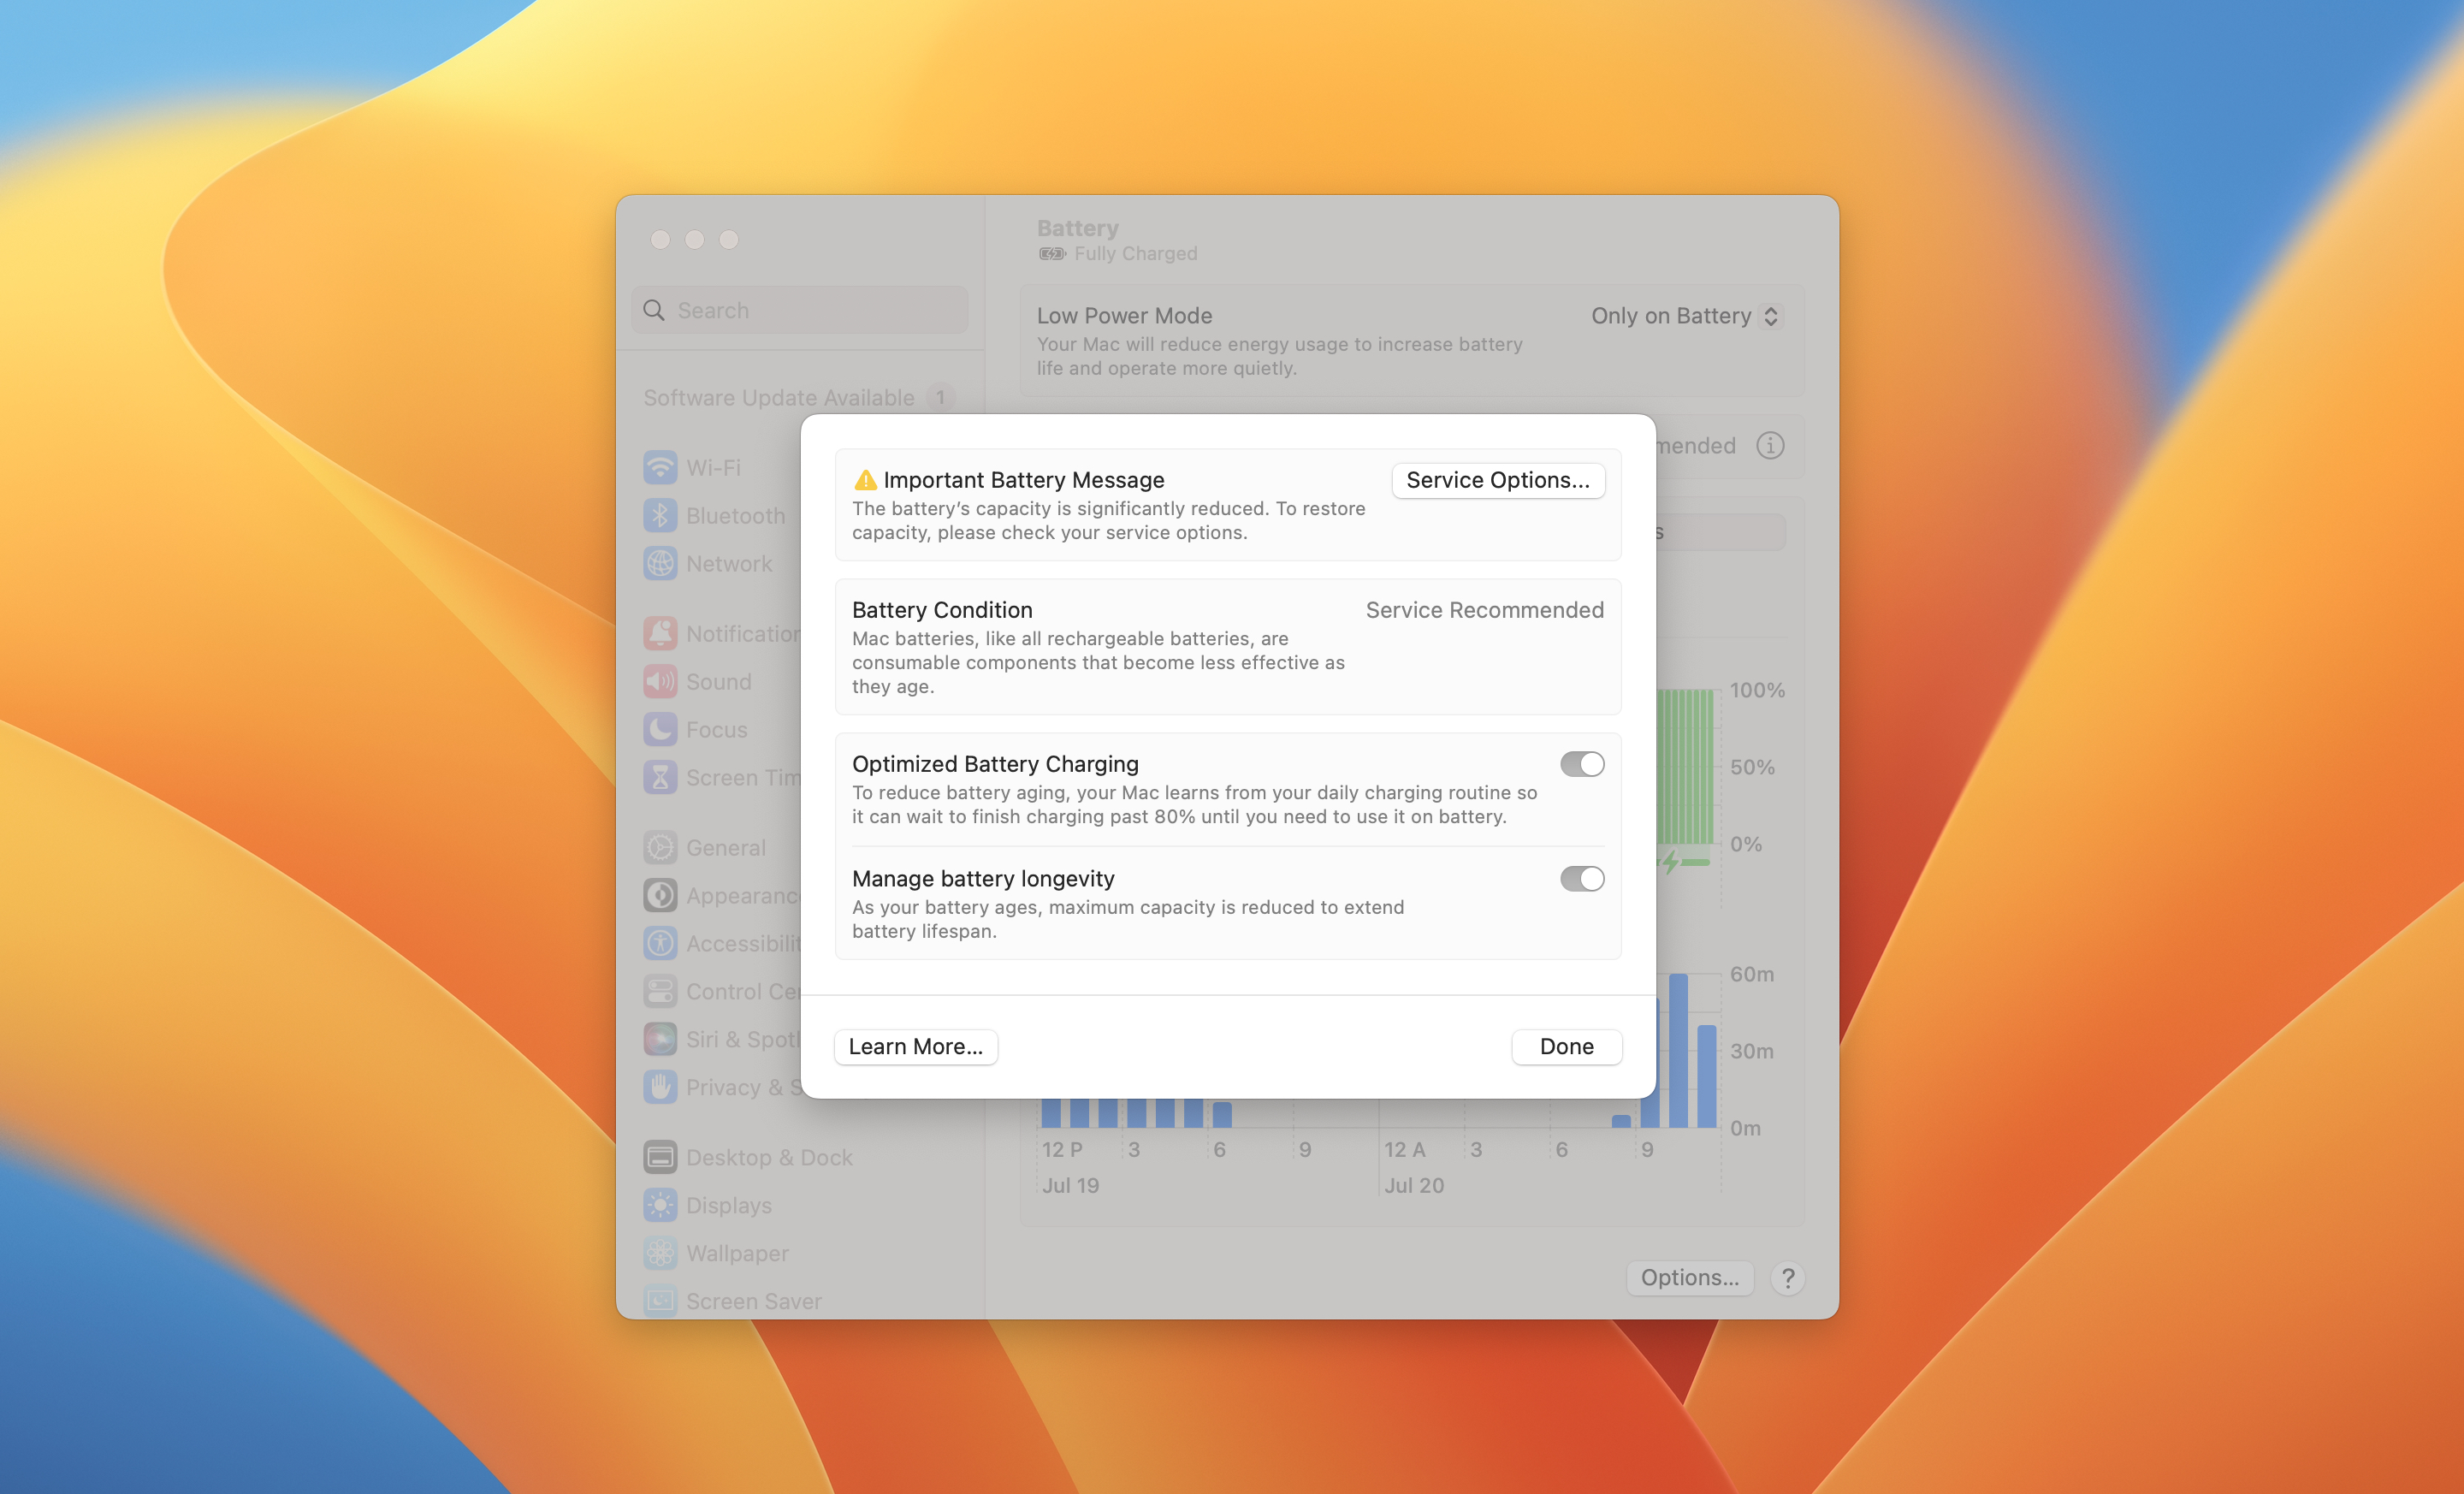Click the Learn More button
2464x1494 pixels.
[915, 1046]
